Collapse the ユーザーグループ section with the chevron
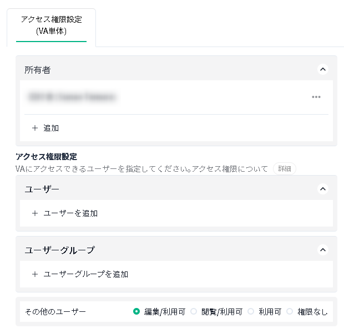344x334 pixels. [323, 250]
